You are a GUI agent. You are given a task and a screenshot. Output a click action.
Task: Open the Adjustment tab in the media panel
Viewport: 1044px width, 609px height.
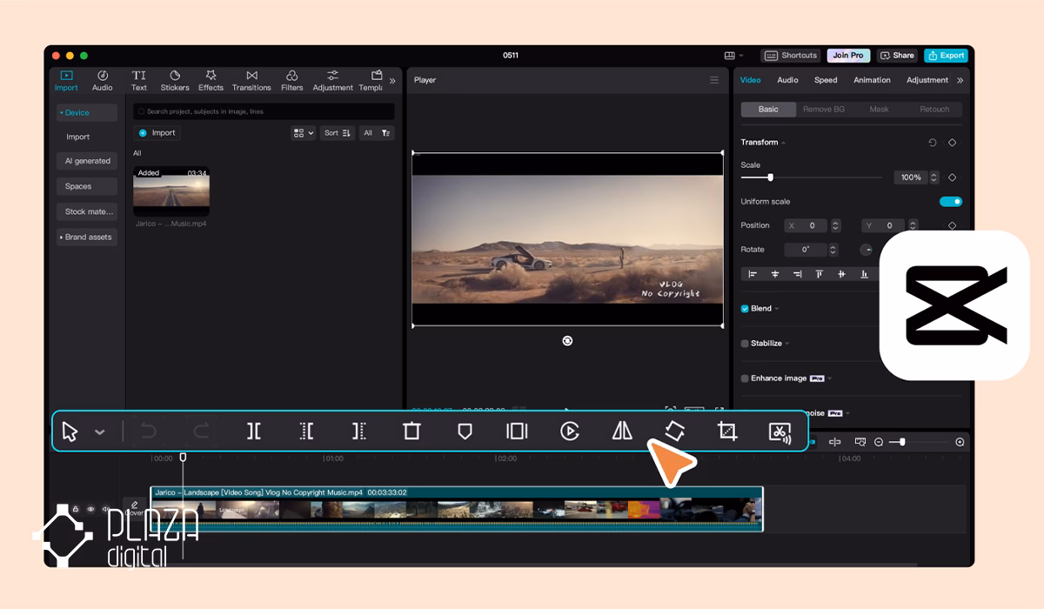click(x=333, y=81)
